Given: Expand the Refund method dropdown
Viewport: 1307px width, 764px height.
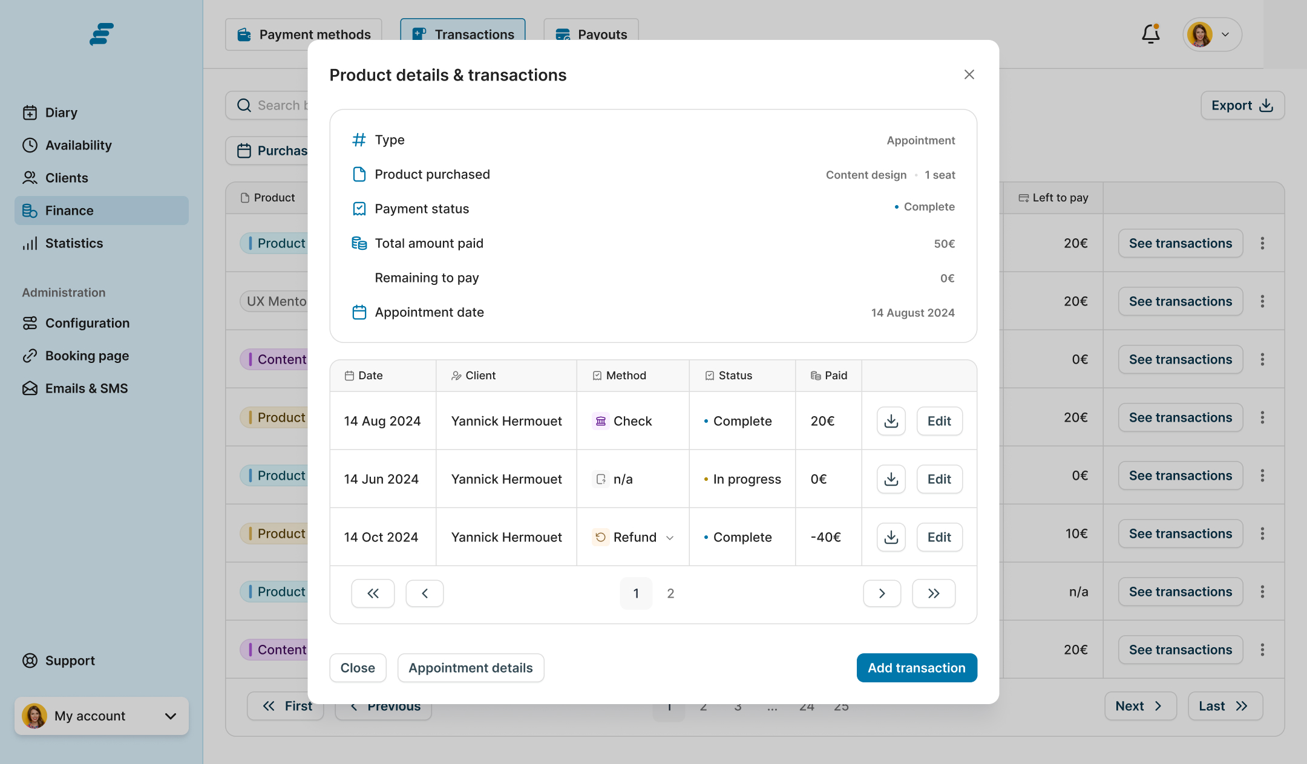Looking at the screenshot, I should (x=670, y=538).
